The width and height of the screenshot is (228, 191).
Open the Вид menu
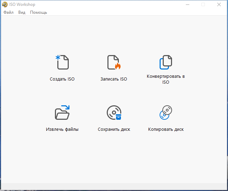point(22,12)
